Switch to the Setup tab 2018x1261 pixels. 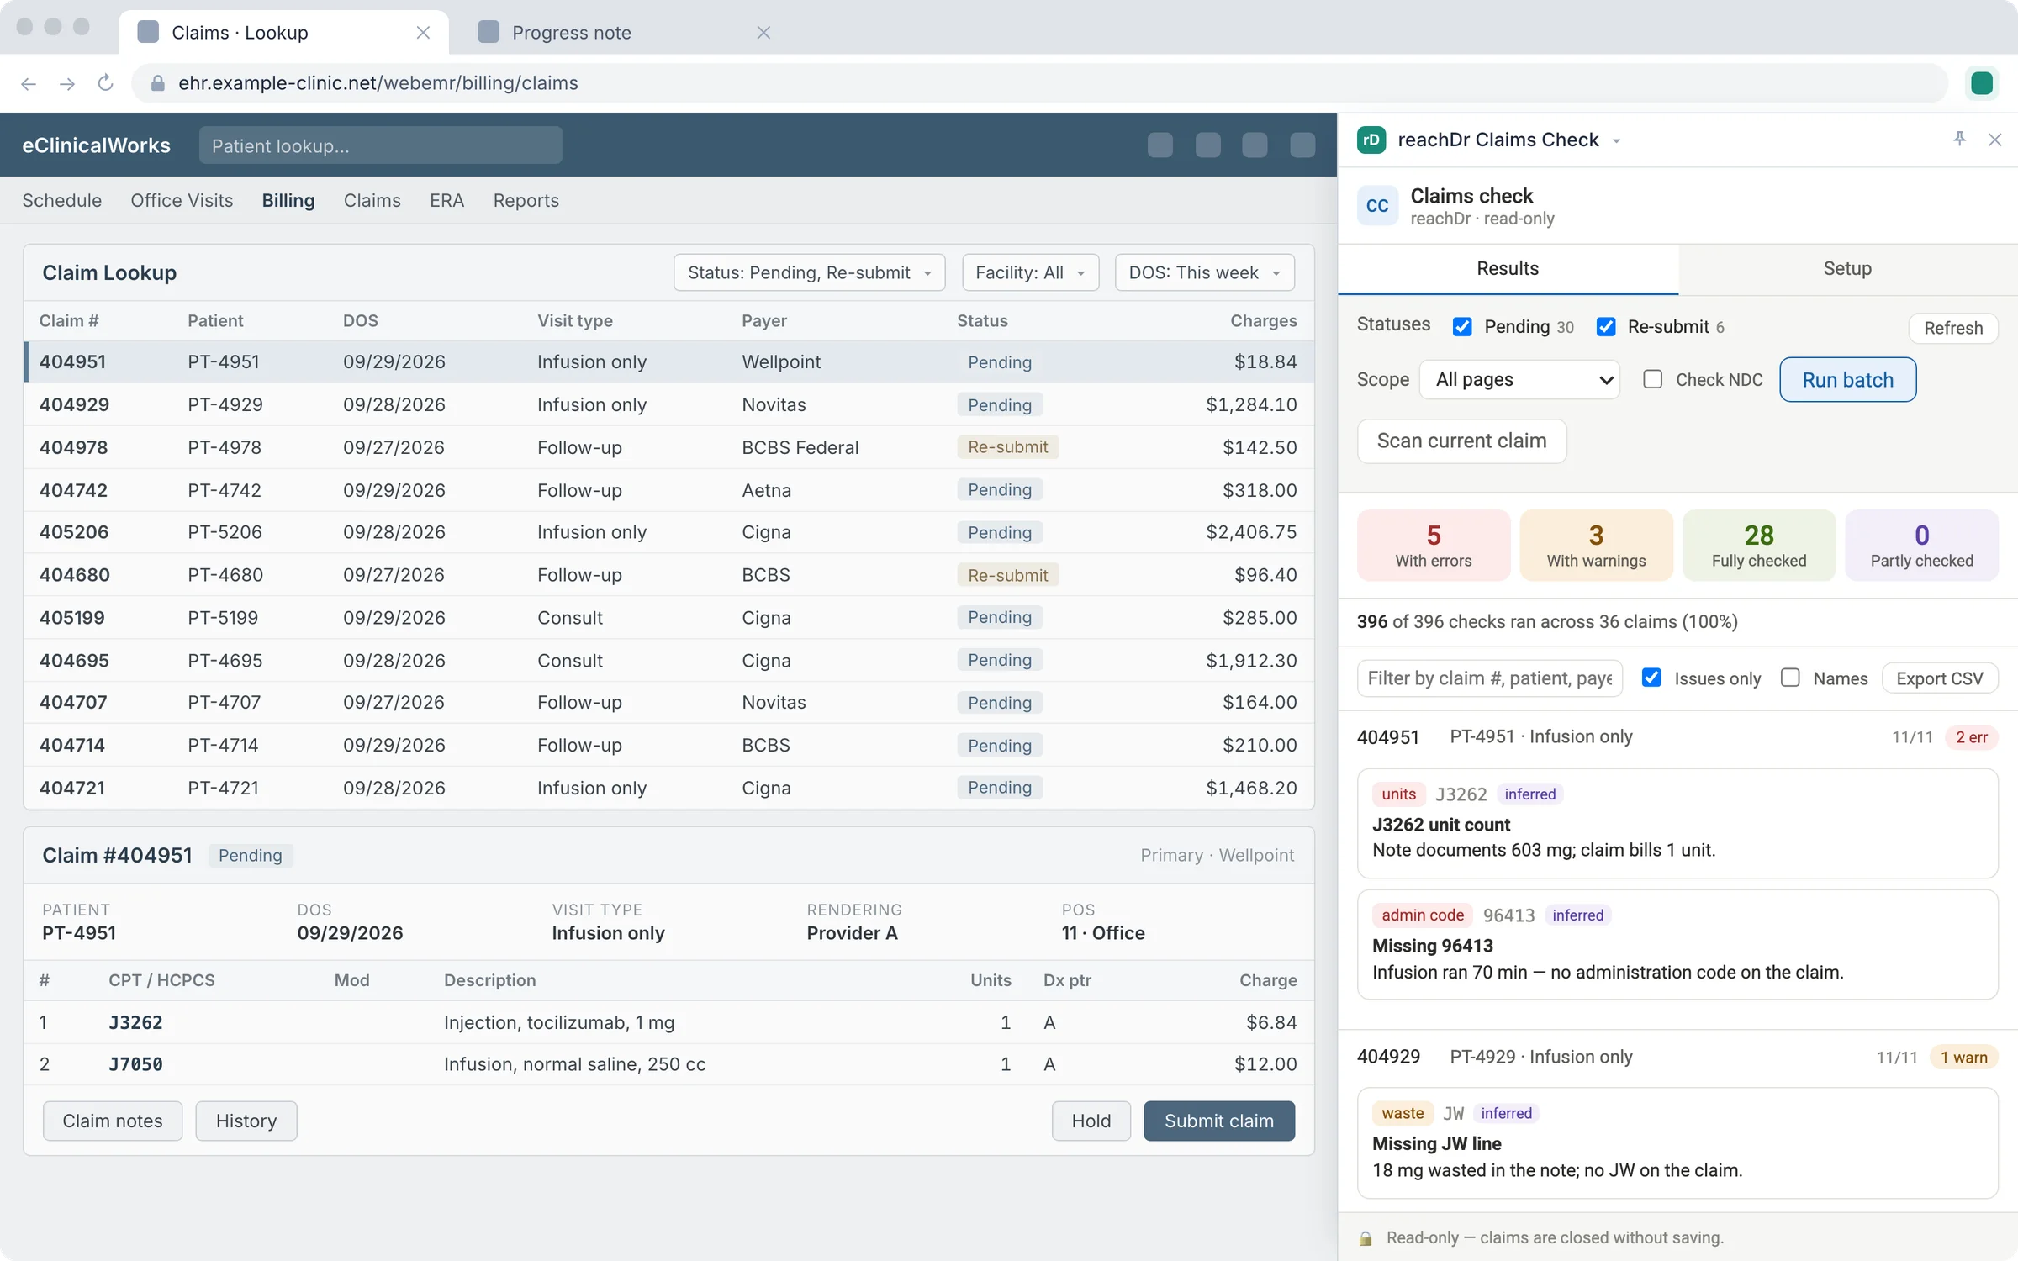[1847, 269]
